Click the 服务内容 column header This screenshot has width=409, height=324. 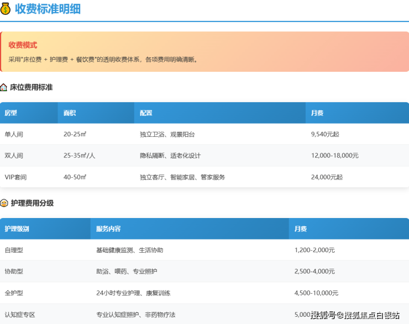point(108,229)
